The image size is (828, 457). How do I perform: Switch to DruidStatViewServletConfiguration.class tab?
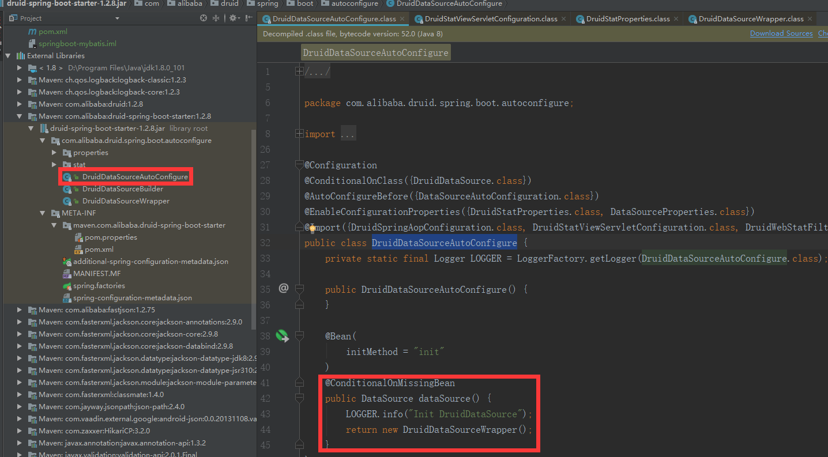(x=491, y=19)
